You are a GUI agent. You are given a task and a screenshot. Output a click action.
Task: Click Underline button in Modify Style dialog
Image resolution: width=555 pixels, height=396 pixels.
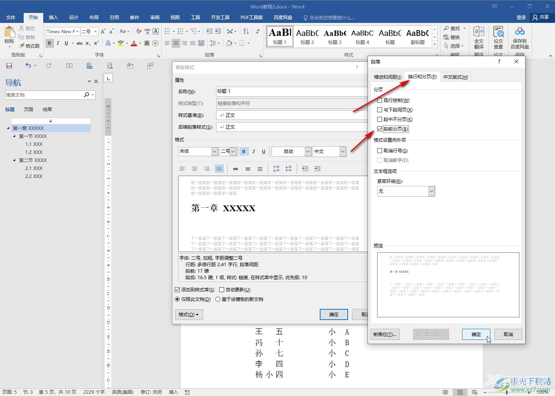click(264, 152)
